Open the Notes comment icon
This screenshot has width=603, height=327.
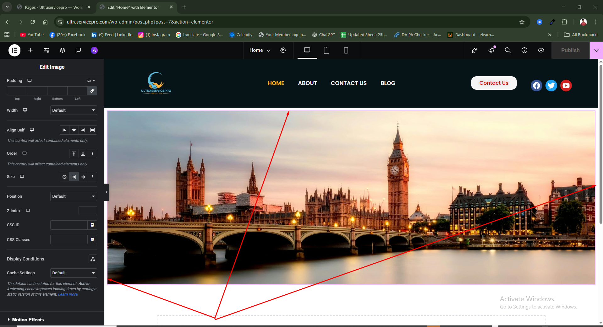[78, 50]
